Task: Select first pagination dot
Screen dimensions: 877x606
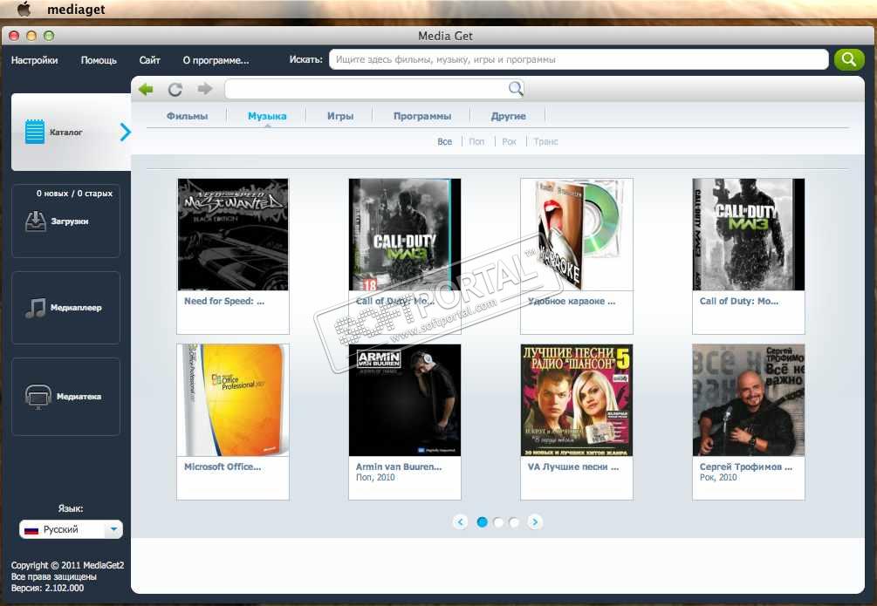Action: [x=482, y=522]
